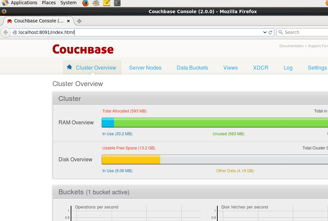This screenshot has height=221, width=328.
Task: Click the 'Other Data (4.16 GB)' label
Action: 235,171
